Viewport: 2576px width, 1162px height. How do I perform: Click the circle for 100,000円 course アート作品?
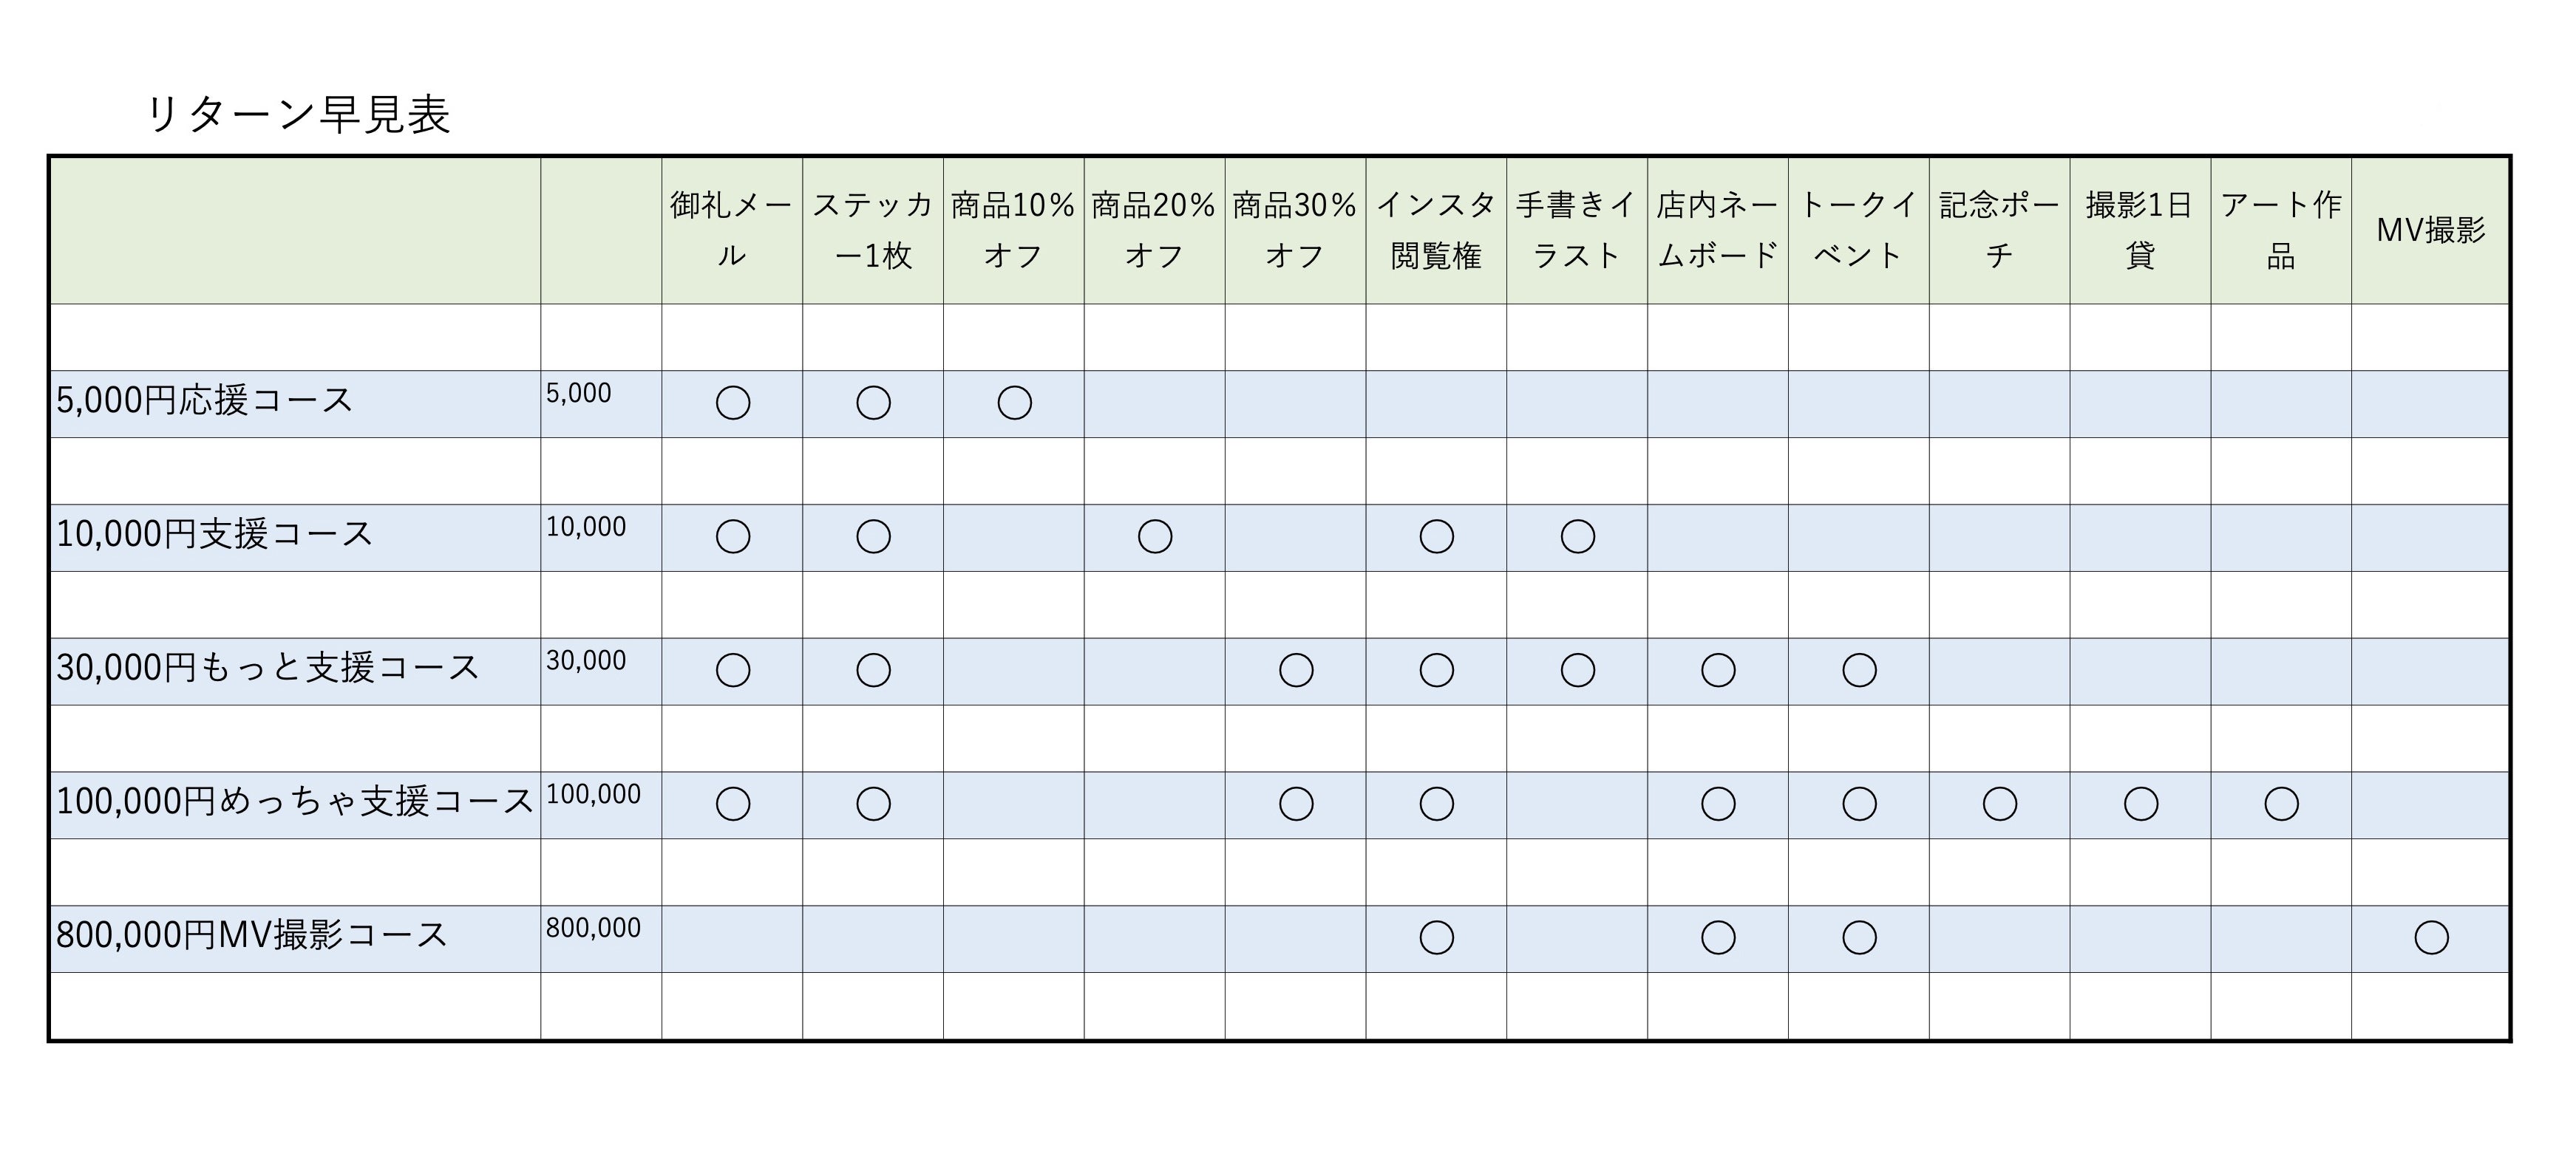point(2281,804)
